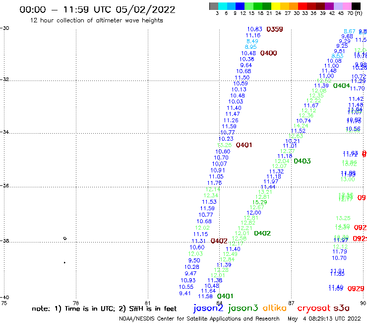Click the dark green value 15.29
The width and height of the screenshot is (367, 323).
click(x=259, y=202)
